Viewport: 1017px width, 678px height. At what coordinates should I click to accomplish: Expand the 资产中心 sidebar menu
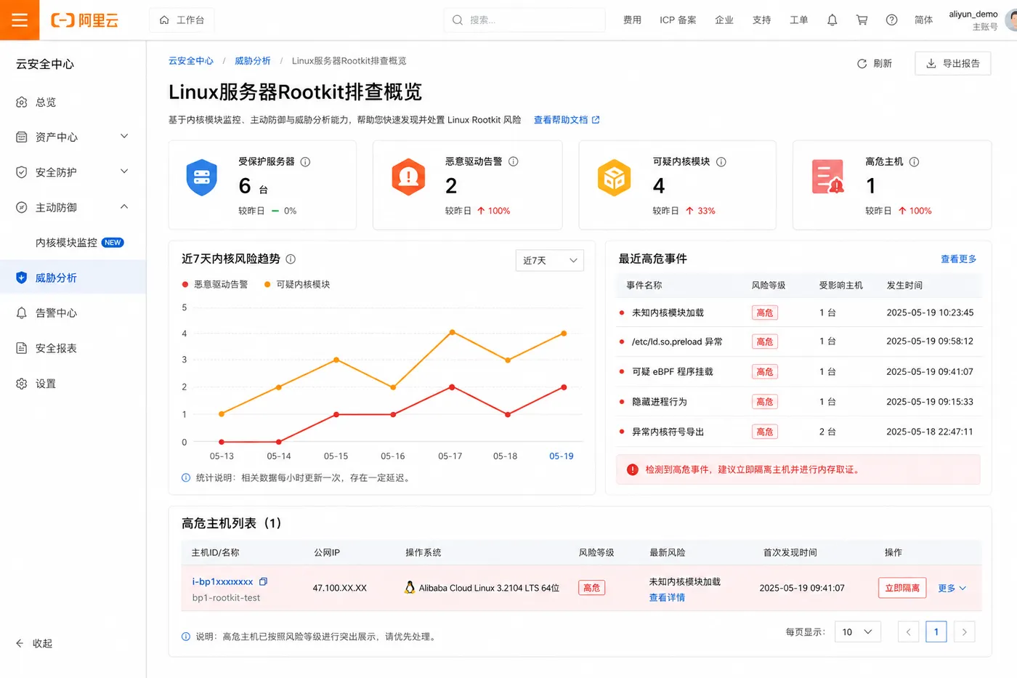(x=73, y=137)
